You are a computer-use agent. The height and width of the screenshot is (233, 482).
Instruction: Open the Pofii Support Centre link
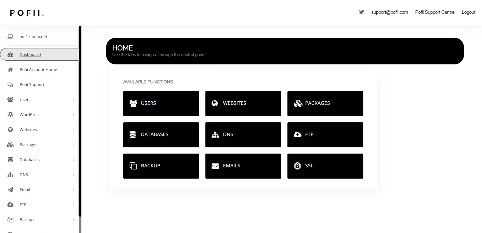click(x=435, y=12)
